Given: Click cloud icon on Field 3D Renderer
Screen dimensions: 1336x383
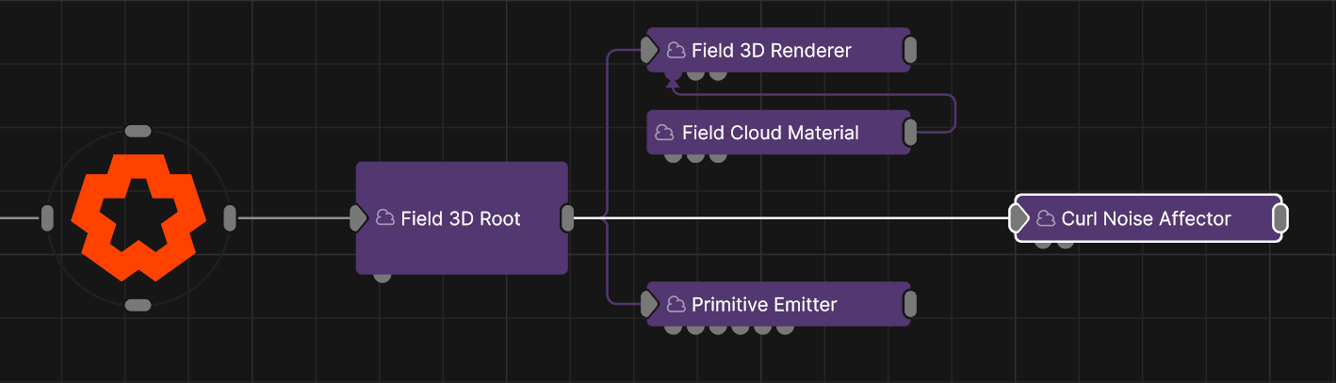Looking at the screenshot, I should [676, 51].
